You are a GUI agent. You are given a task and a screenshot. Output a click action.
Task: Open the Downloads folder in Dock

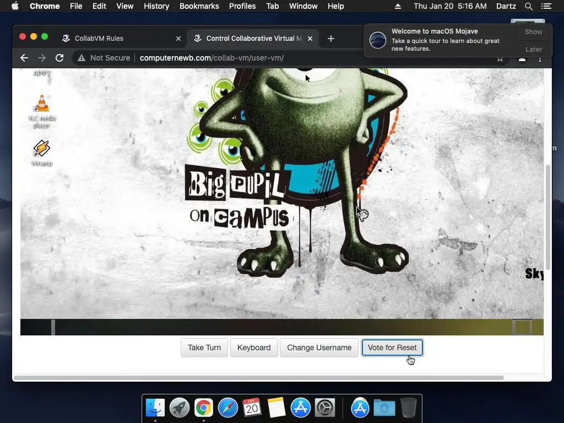tap(384, 408)
